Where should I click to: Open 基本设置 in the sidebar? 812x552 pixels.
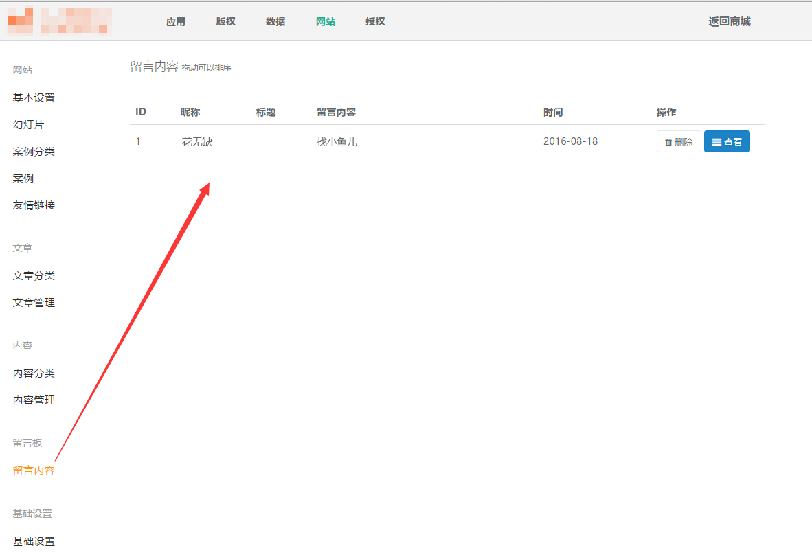[x=34, y=98]
